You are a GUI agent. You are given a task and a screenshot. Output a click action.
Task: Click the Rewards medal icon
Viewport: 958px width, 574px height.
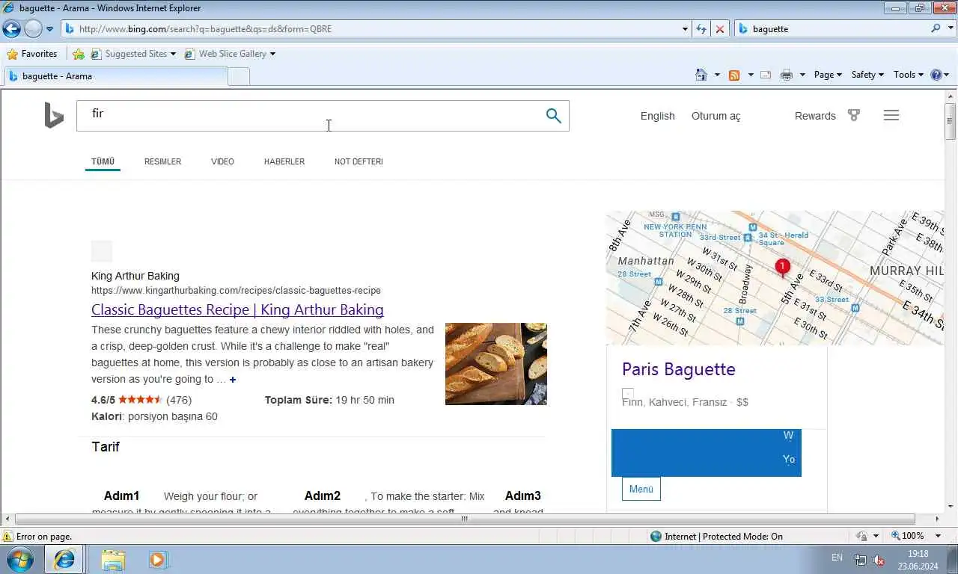coord(854,116)
